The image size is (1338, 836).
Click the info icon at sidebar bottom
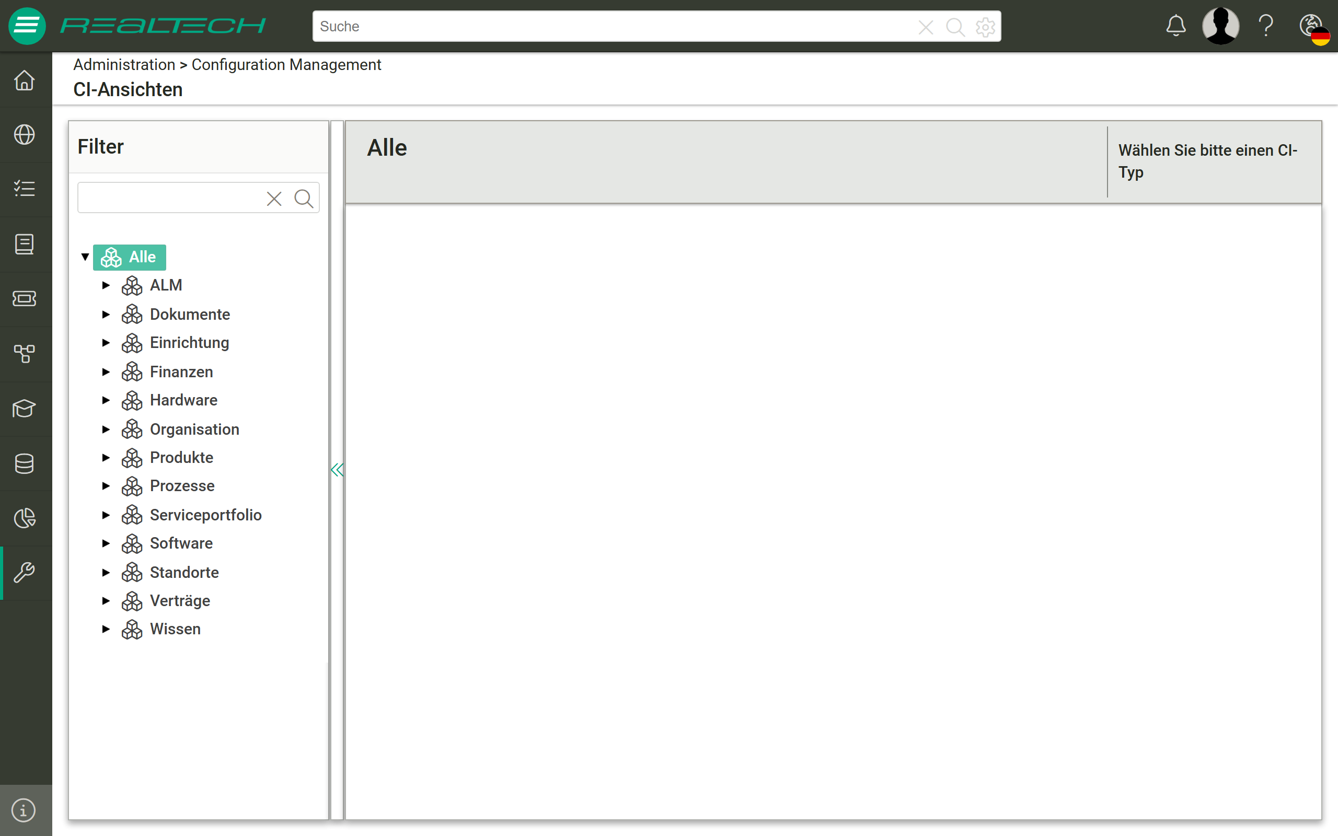click(23, 810)
